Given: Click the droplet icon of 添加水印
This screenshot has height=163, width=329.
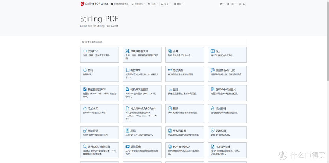Looking at the screenshot, I should point(85,109).
